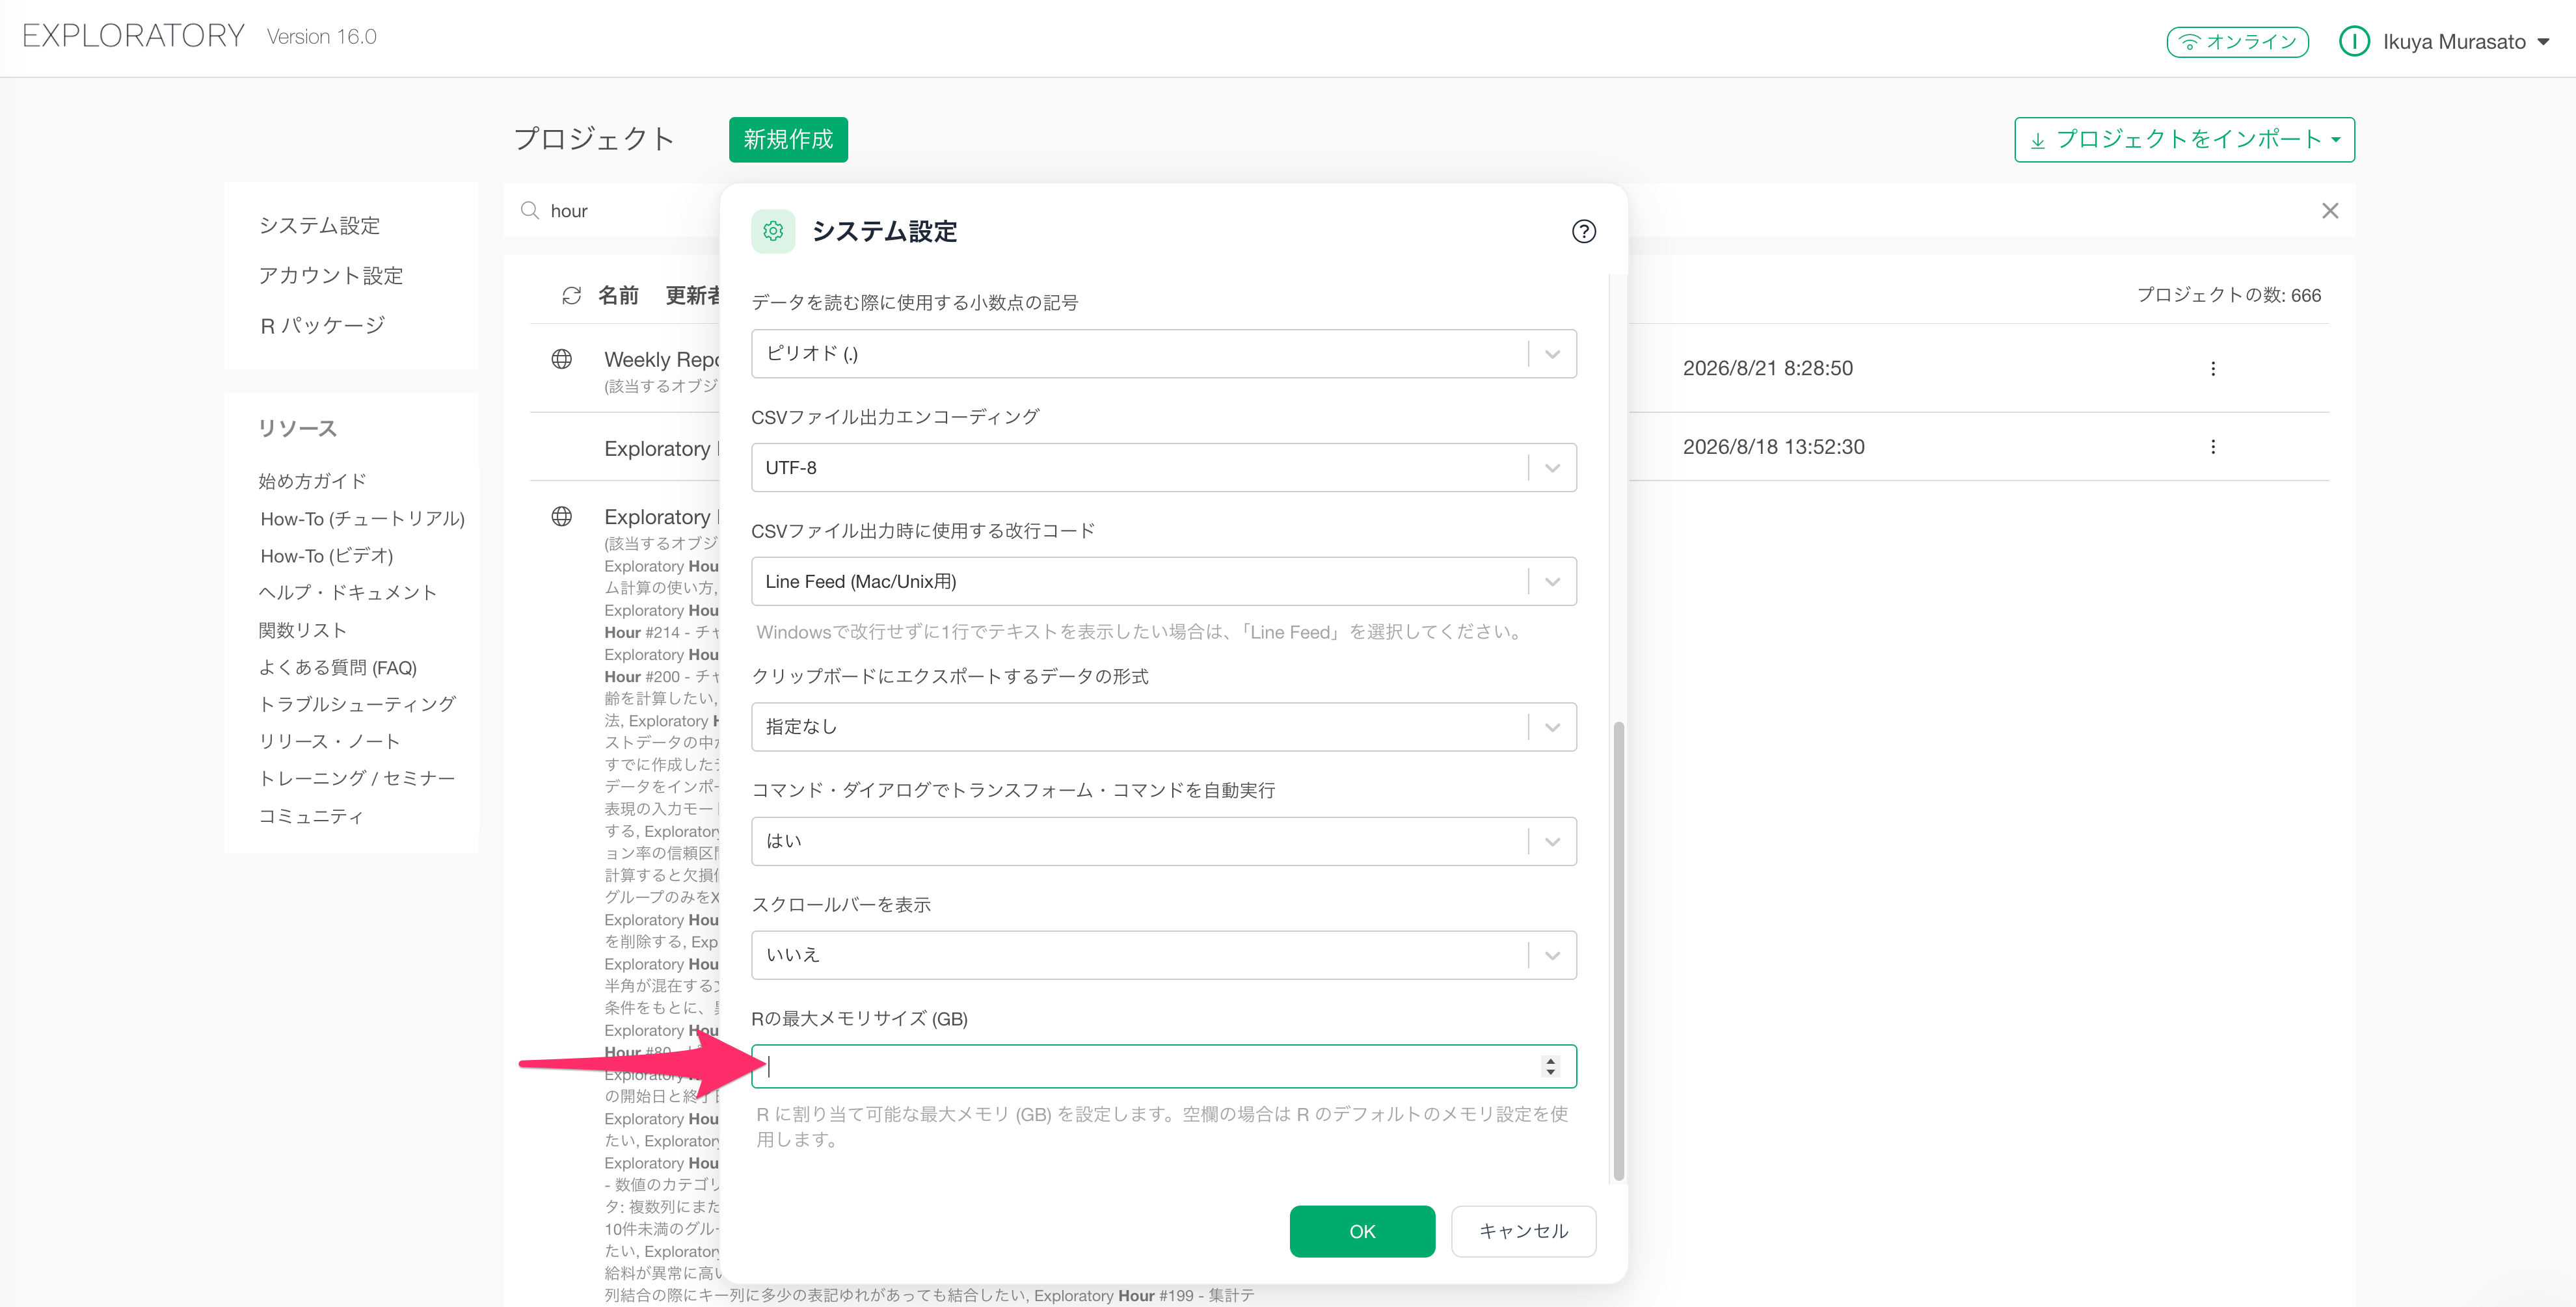
Task: Click the EXPLORATORY logo in the header
Action: pyautogui.click(x=134, y=36)
